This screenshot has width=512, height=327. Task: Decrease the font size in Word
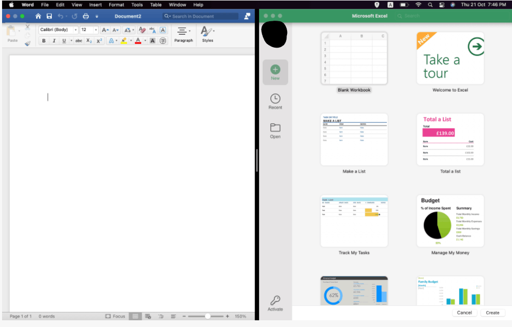pos(115,30)
